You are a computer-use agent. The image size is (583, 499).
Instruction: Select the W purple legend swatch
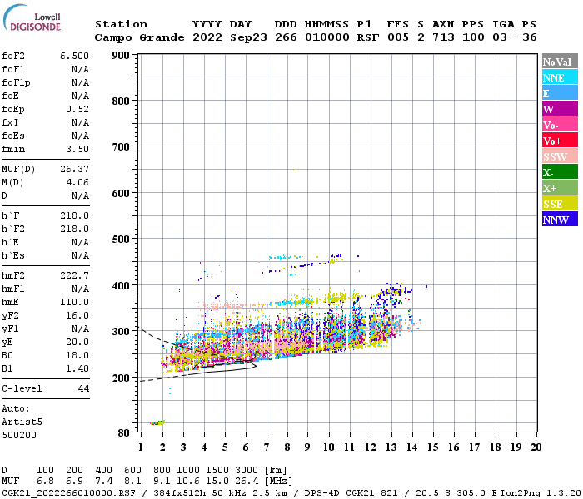tap(560, 109)
